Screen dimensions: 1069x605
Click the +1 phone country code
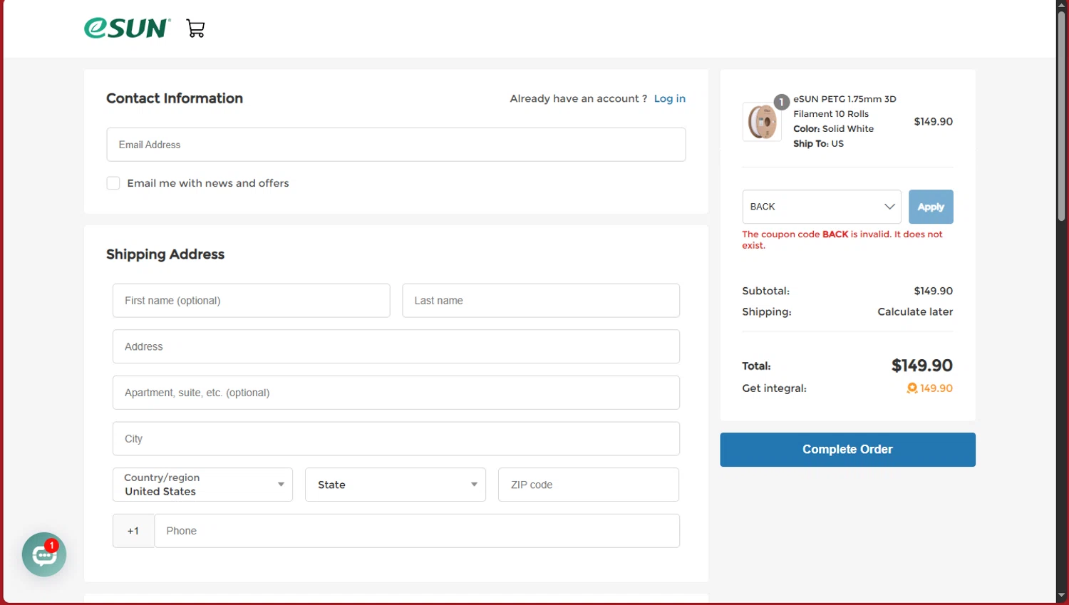(x=133, y=531)
